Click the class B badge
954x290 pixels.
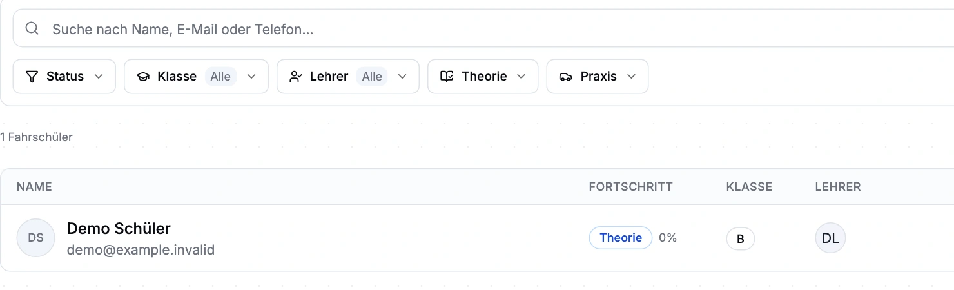pyautogui.click(x=741, y=238)
